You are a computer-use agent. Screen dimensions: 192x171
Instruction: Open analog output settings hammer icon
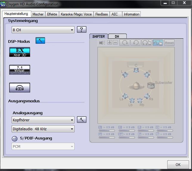click(82, 120)
